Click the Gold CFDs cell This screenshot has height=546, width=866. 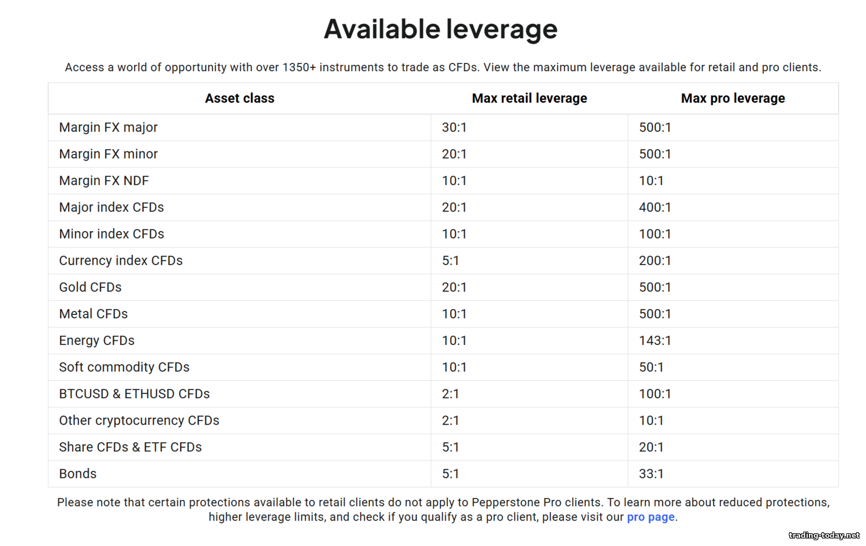click(x=90, y=287)
